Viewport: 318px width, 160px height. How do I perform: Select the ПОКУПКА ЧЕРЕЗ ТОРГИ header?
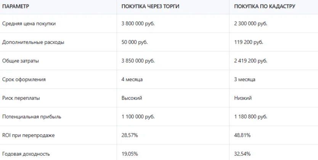click(x=150, y=6)
